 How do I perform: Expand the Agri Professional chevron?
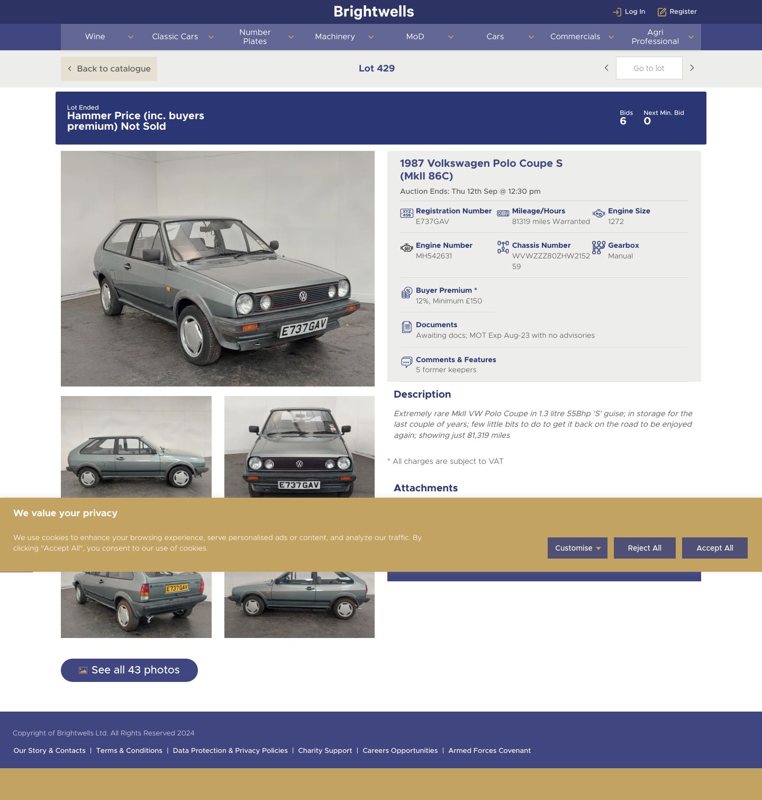pyautogui.click(x=691, y=37)
